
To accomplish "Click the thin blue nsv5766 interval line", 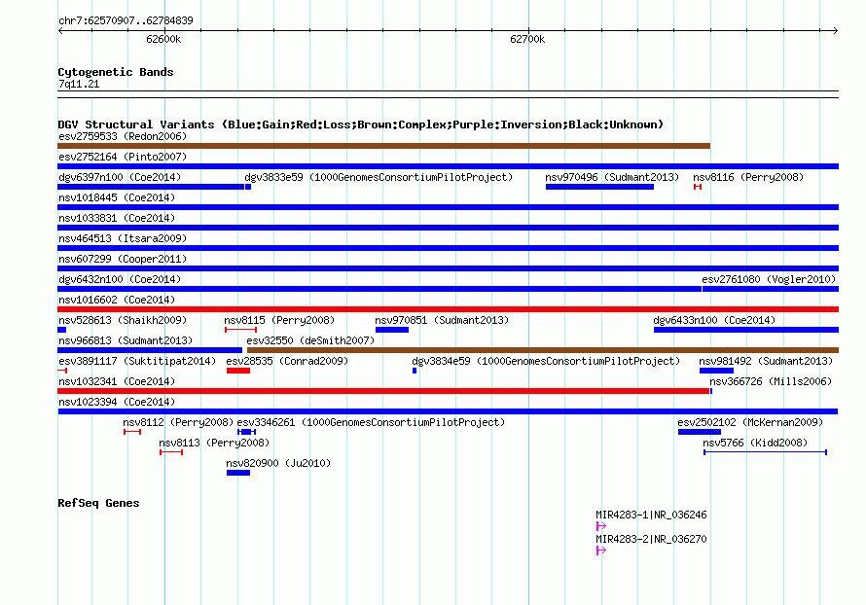I will pyautogui.click(x=765, y=452).
